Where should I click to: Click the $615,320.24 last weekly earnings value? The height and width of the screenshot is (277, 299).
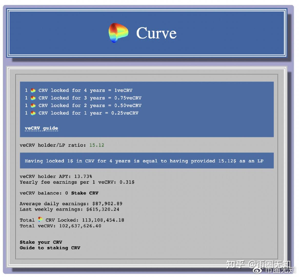point(103,210)
